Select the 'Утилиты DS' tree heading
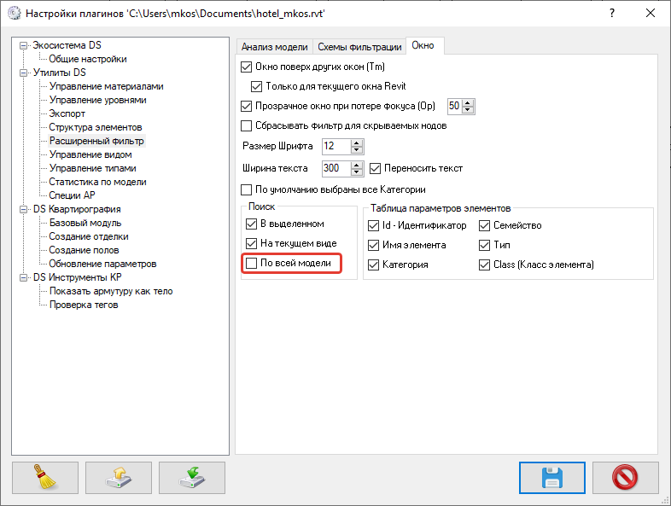 pos(60,73)
